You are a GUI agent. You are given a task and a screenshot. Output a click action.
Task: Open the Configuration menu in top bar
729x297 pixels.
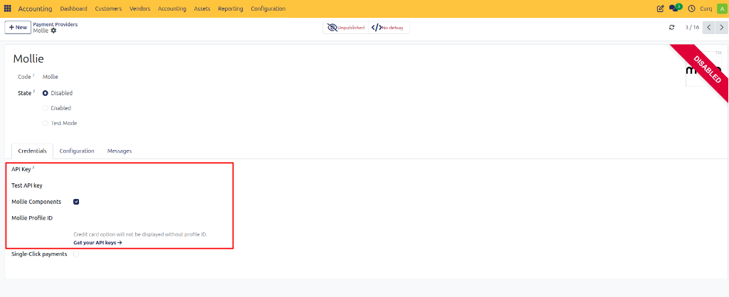[x=268, y=9]
